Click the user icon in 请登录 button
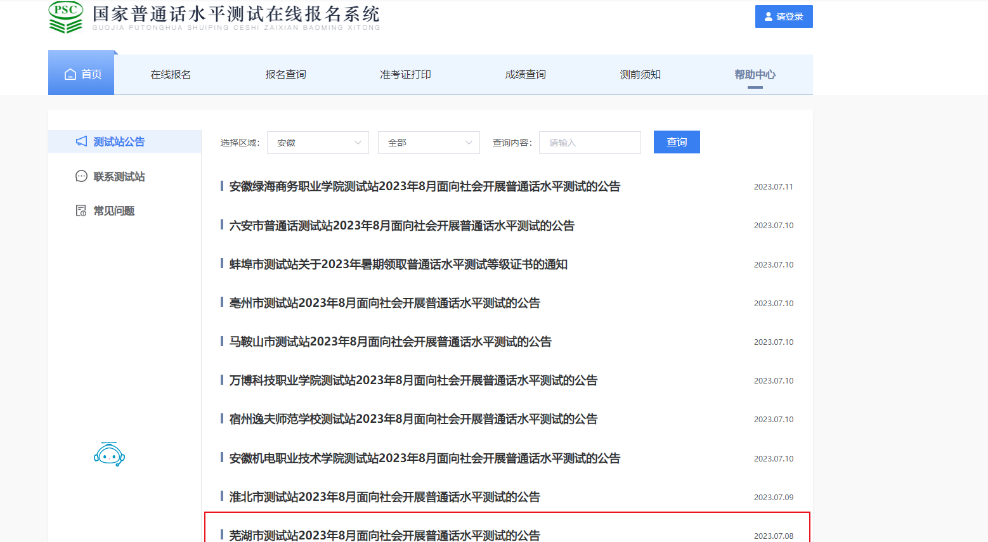 769,17
